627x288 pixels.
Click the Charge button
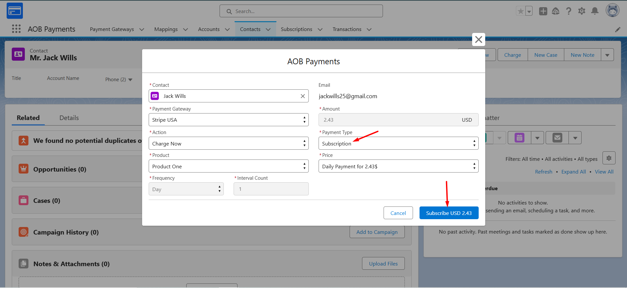point(513,55)
